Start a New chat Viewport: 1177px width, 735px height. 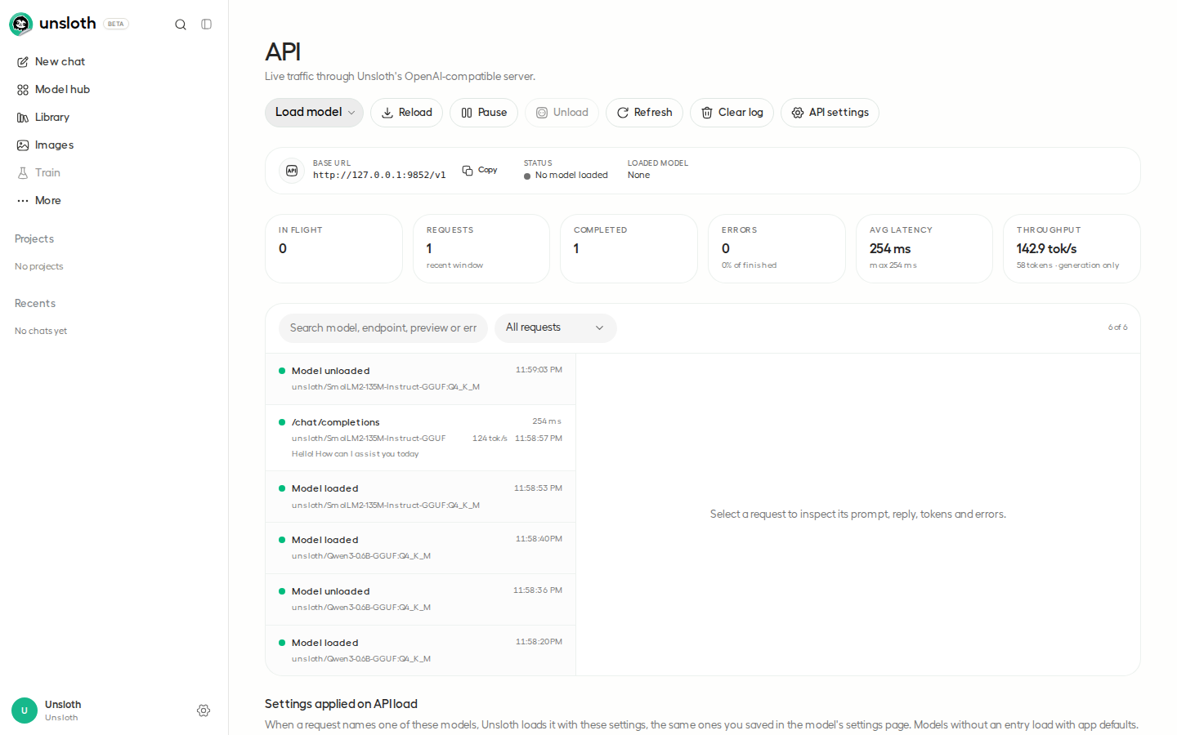114,61
